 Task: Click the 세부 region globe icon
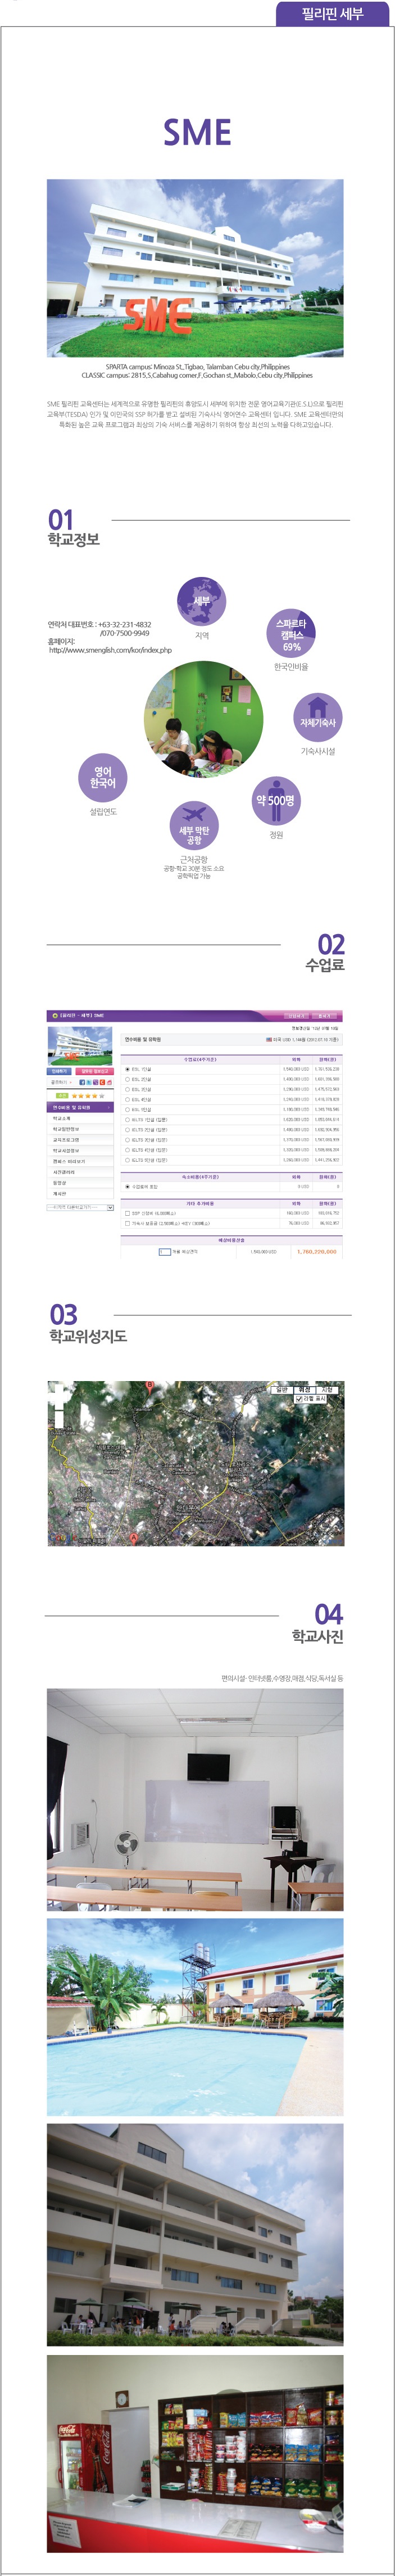[x=202, y=601]
